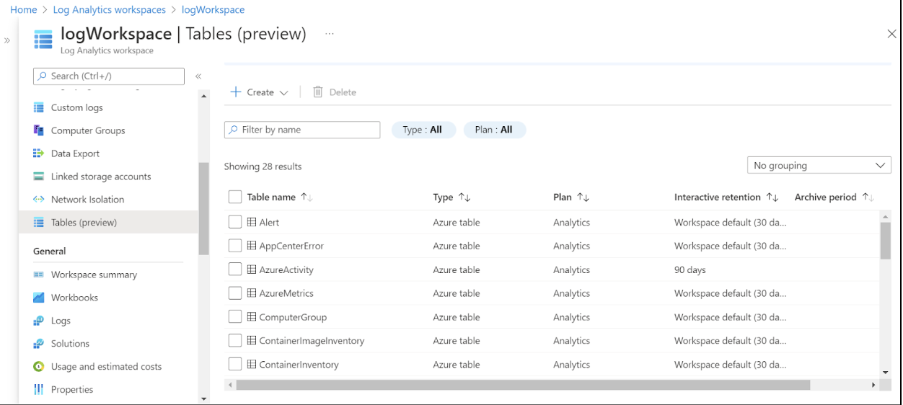
Task: Click the Data Export icon
Action: (x=39, y=153)
